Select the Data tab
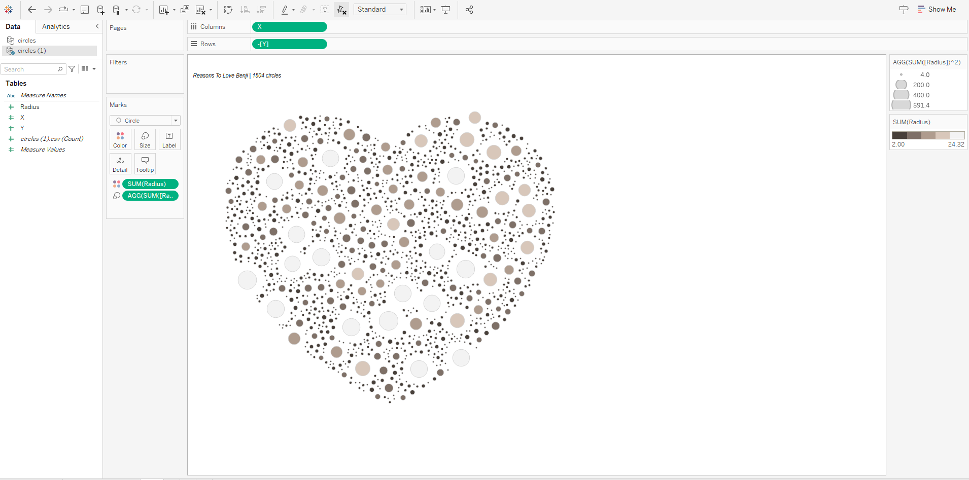The height and width of the screenshot is (480, 969). 13,26
